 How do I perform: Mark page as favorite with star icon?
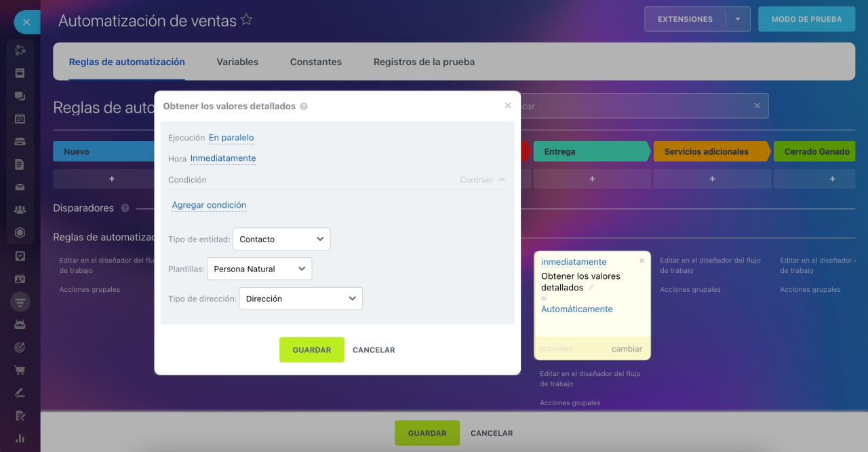(246, 20)
